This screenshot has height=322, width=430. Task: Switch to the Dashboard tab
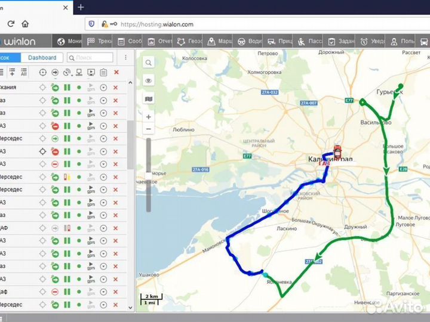[42, 58]
